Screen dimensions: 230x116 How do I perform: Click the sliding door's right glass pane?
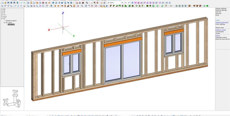coord(131,60)
